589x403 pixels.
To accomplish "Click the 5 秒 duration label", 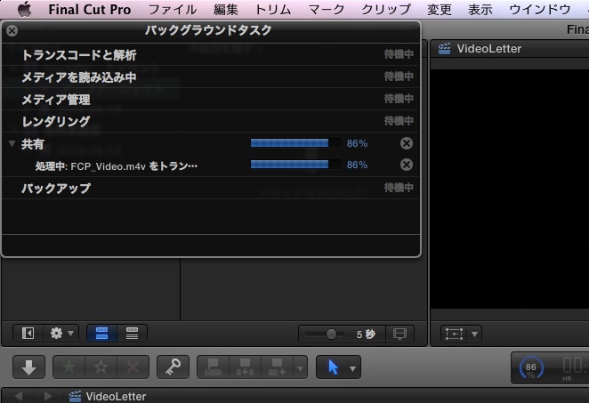I will [x=366, y=334].
